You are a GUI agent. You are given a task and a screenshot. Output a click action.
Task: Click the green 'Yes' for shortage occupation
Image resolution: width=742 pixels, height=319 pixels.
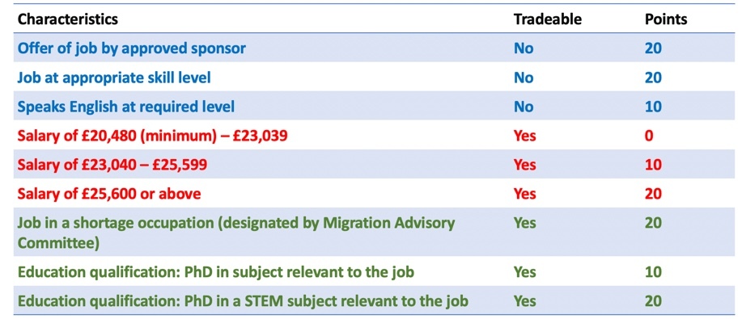point(525,223)
